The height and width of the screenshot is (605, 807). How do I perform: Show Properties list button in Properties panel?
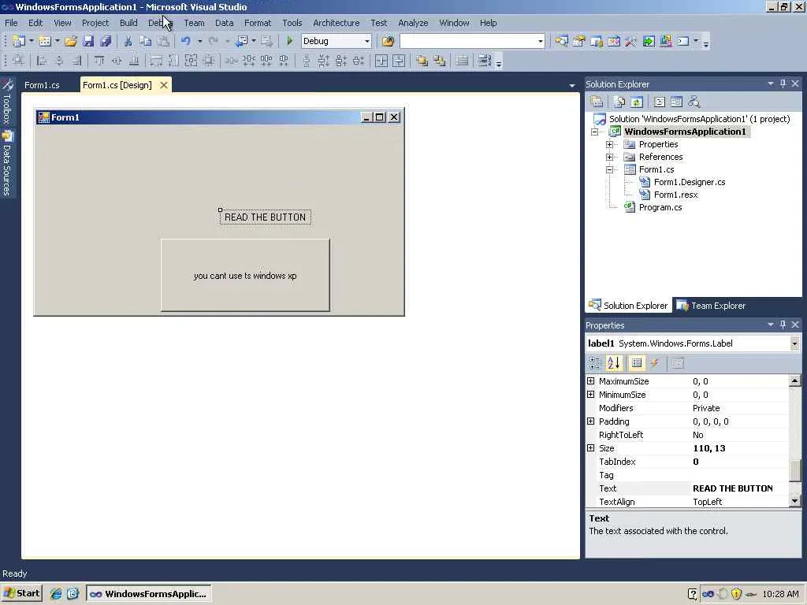coord(637,363)
